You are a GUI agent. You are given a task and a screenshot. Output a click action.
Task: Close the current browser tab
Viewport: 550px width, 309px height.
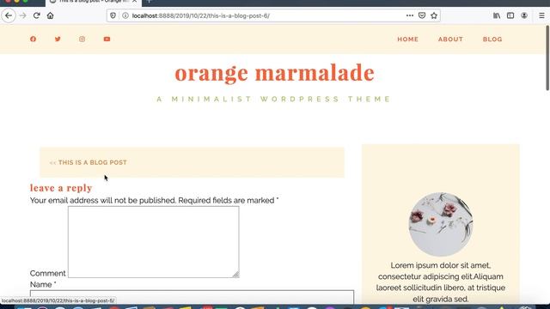coord(134,2)
